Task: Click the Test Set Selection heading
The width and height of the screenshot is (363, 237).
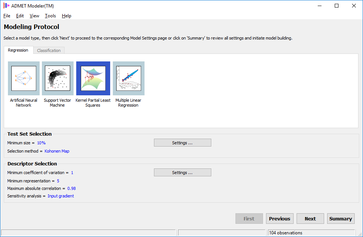Action: (x=29, y=134)
